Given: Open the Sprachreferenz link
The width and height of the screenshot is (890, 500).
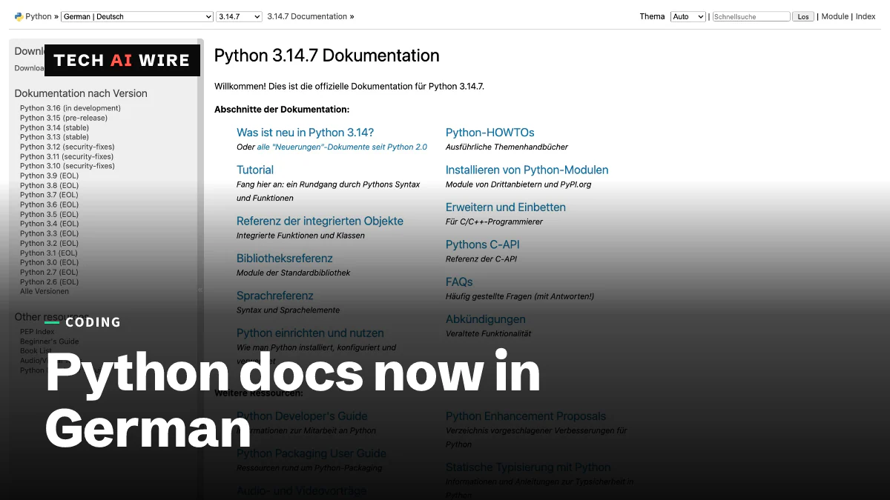Looking at the screenshot, I should [275, 296].
